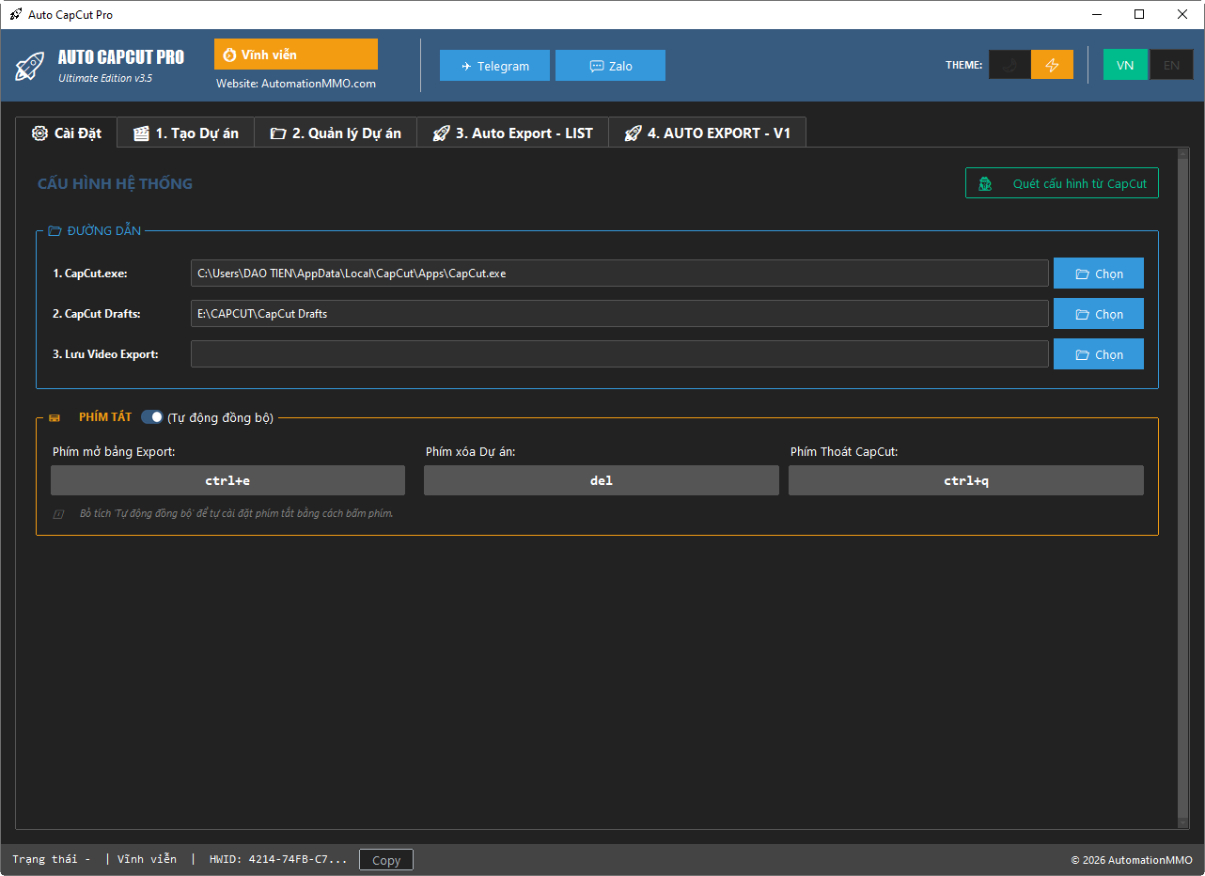The image size is (1205, 876).
Task: Open the 2. Quản lý Dự án tab
Action: pos(336,133)
